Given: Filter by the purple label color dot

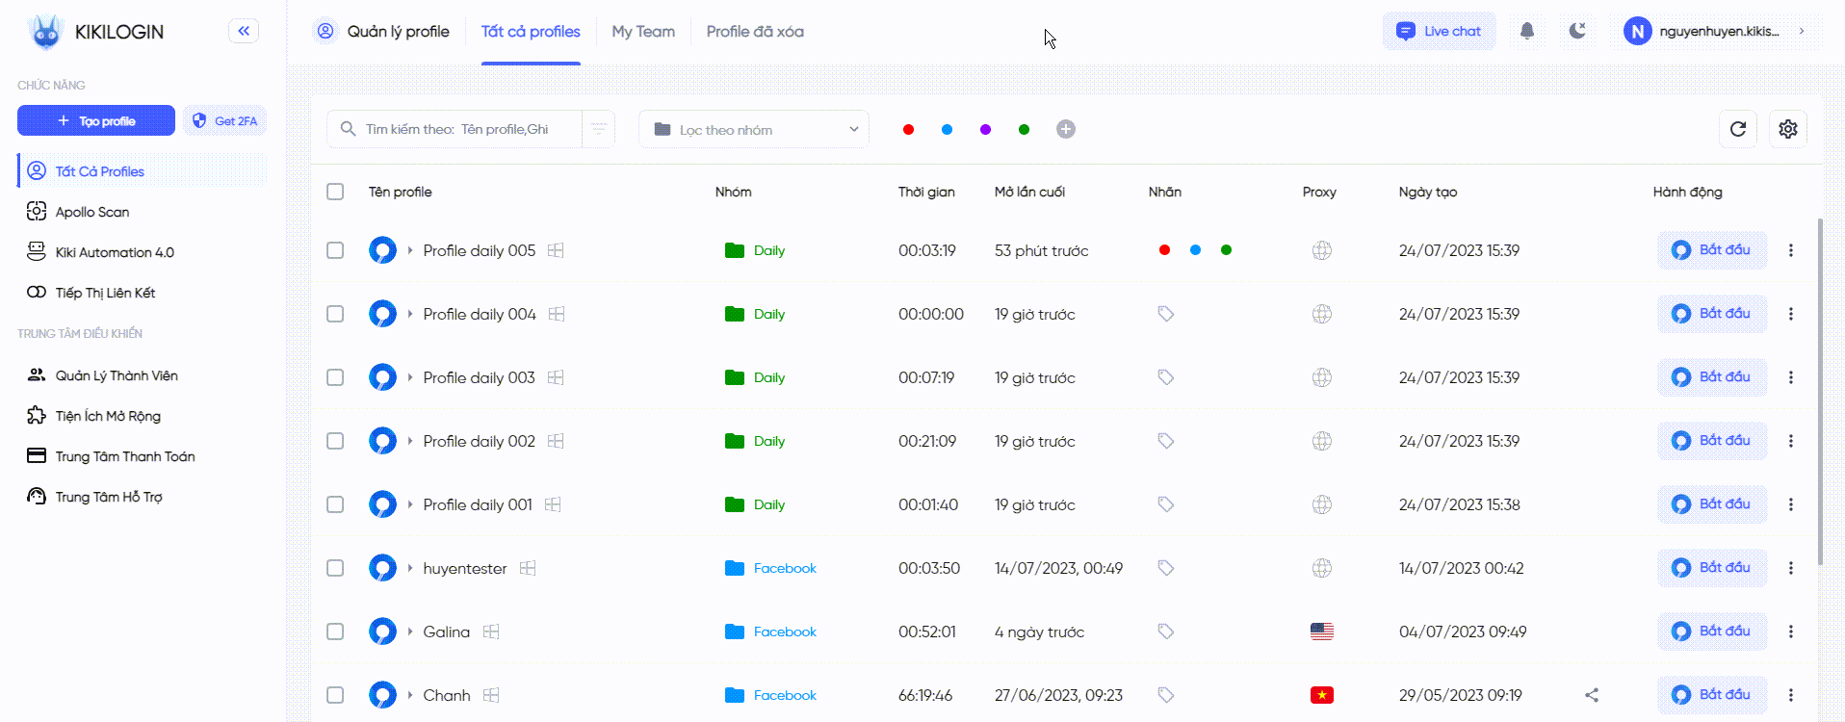Looking at the screenshot, I should tap(985, 129).
